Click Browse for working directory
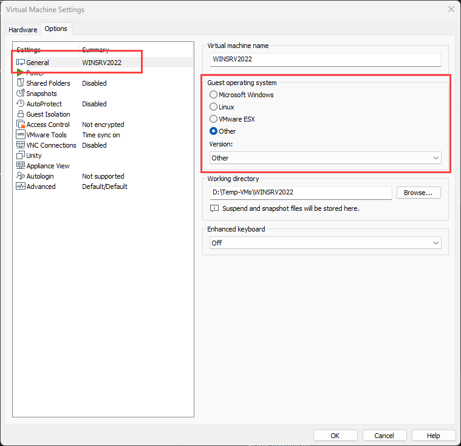Viewport: 461px width, 446px height. pos(418,193)
